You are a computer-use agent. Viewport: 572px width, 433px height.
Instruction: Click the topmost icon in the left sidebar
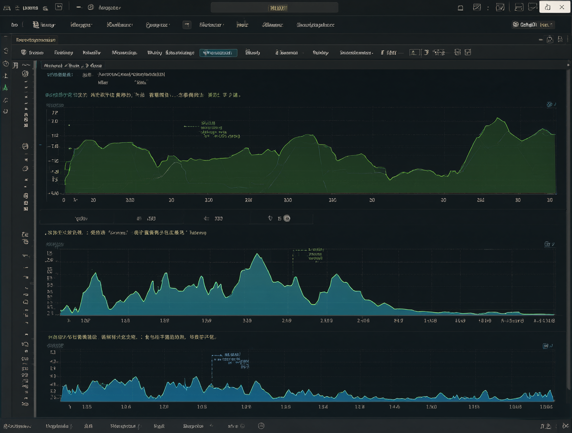pyautogui.click(x=6, y=51)
